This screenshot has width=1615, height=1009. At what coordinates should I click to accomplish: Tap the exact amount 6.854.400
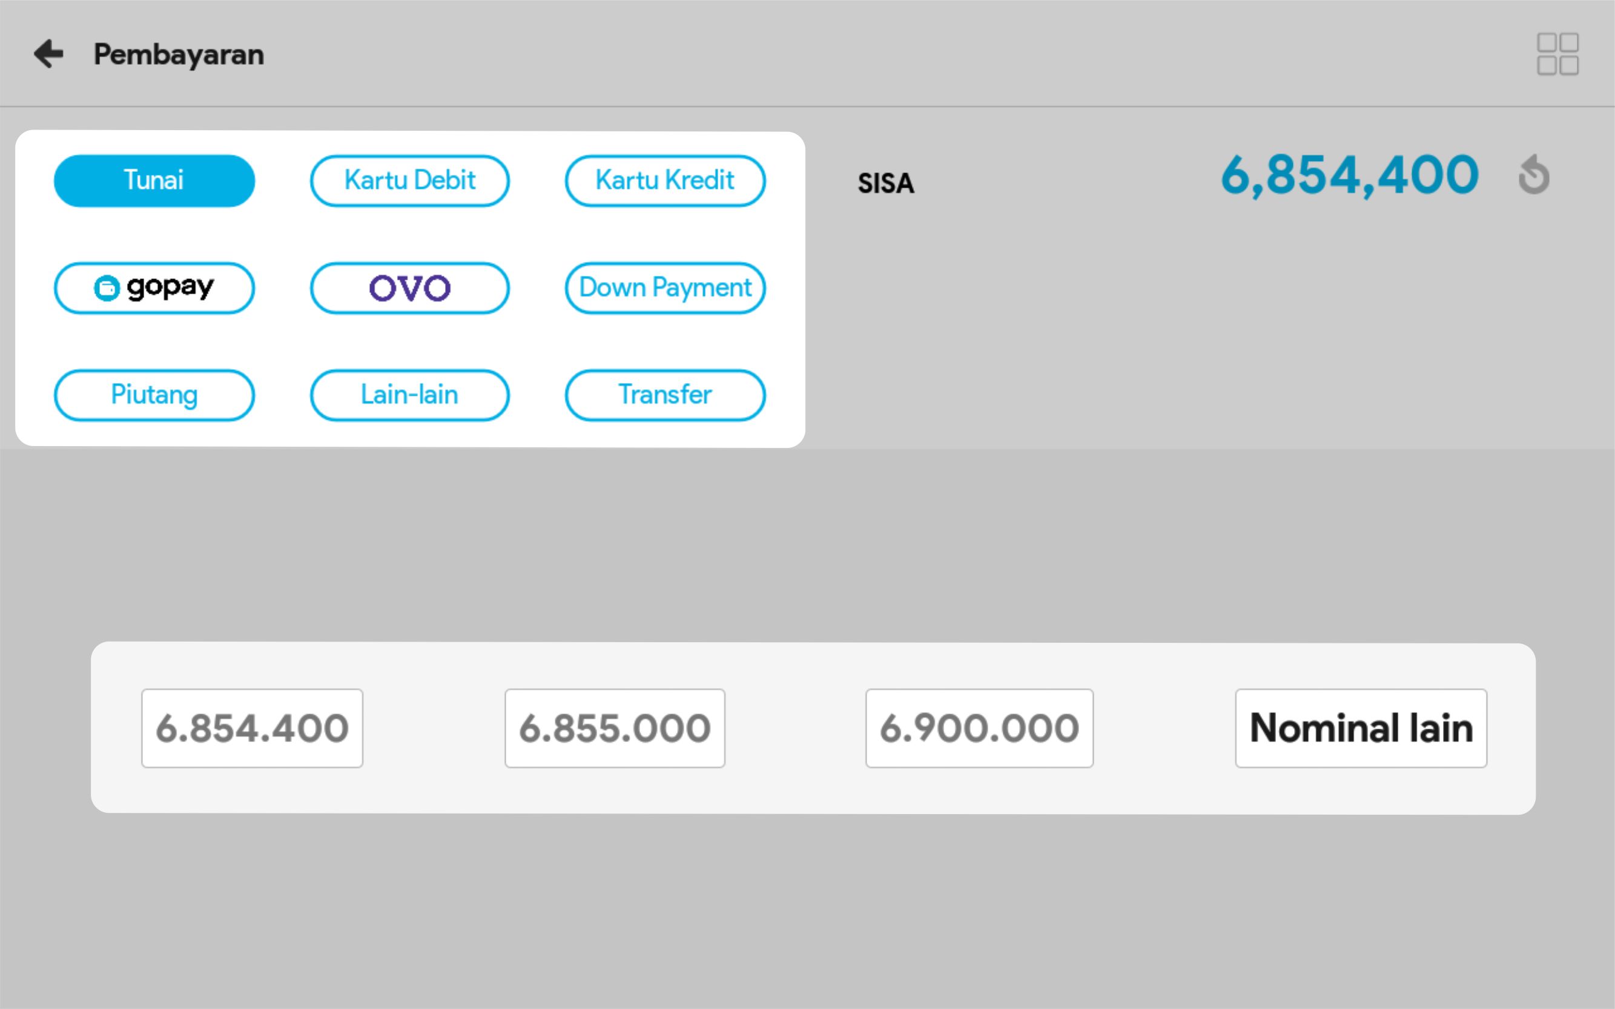(252, 728)
